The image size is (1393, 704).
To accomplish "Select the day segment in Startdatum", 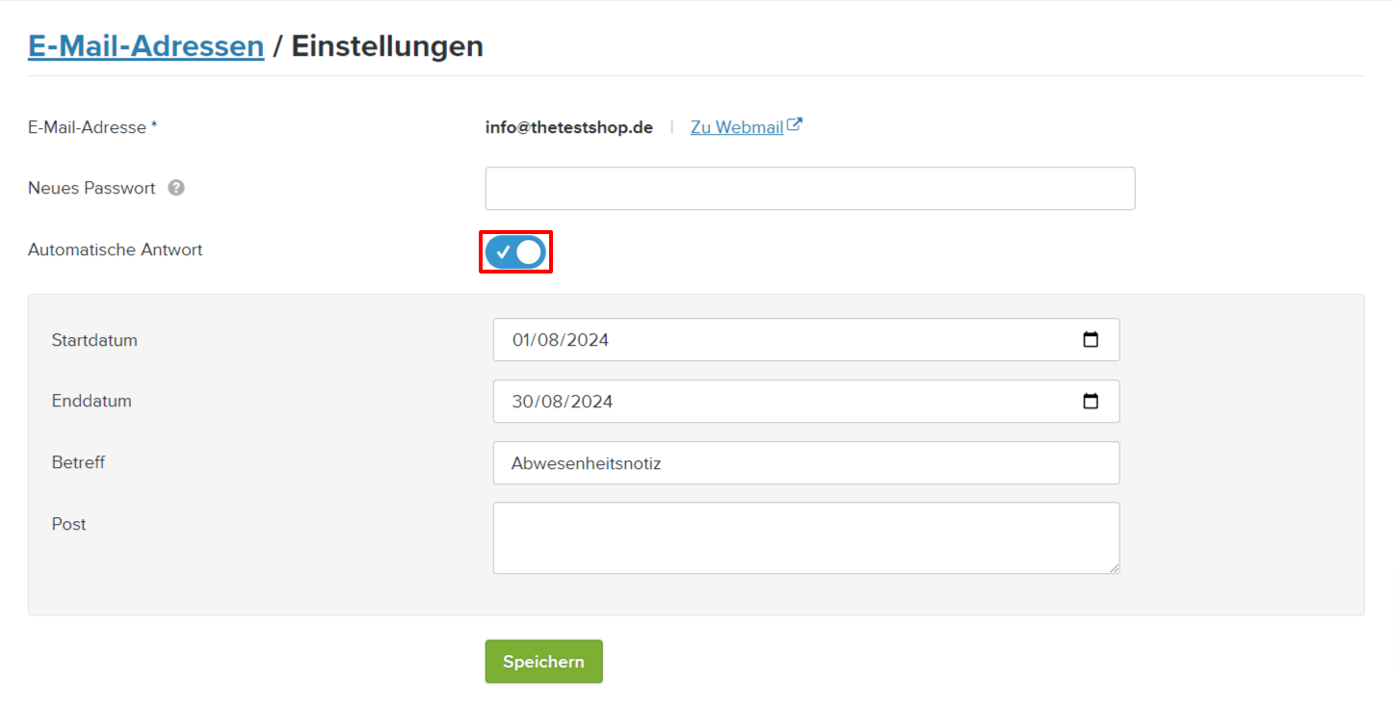I will click(x=522, y=340).
